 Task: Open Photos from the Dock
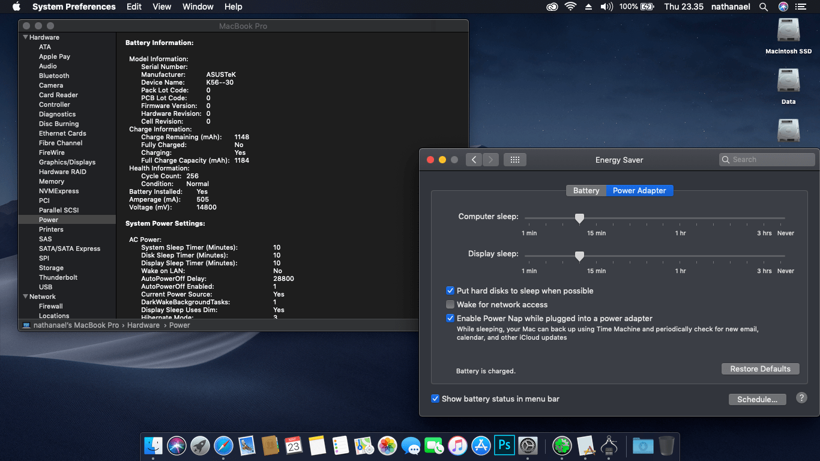pyautogui.click(x=387, y=445)
